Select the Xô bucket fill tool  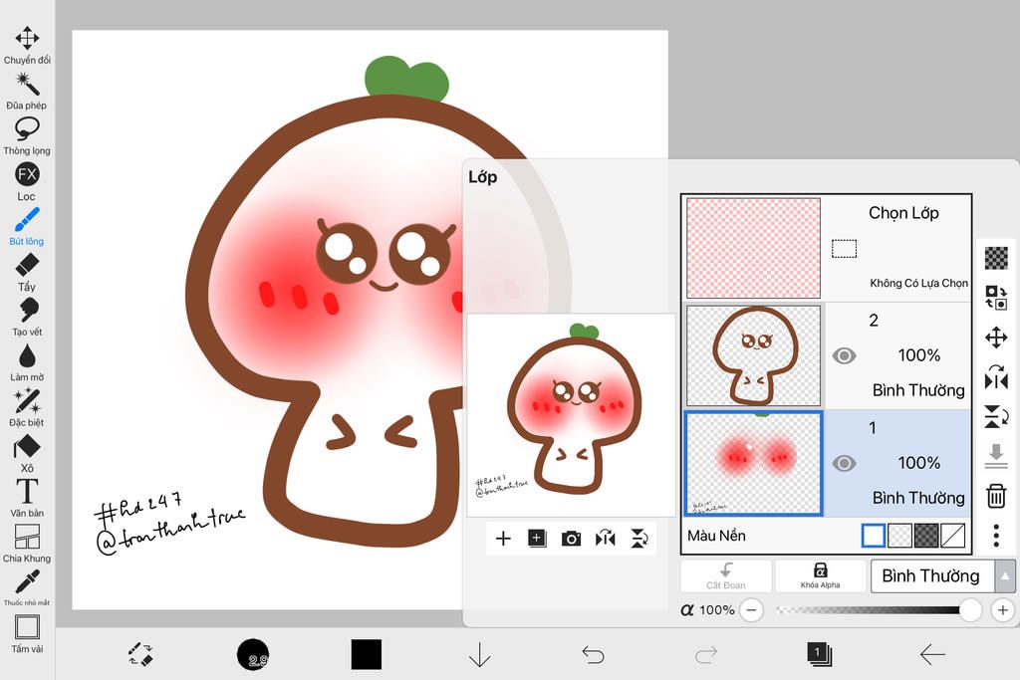[27, 453]
